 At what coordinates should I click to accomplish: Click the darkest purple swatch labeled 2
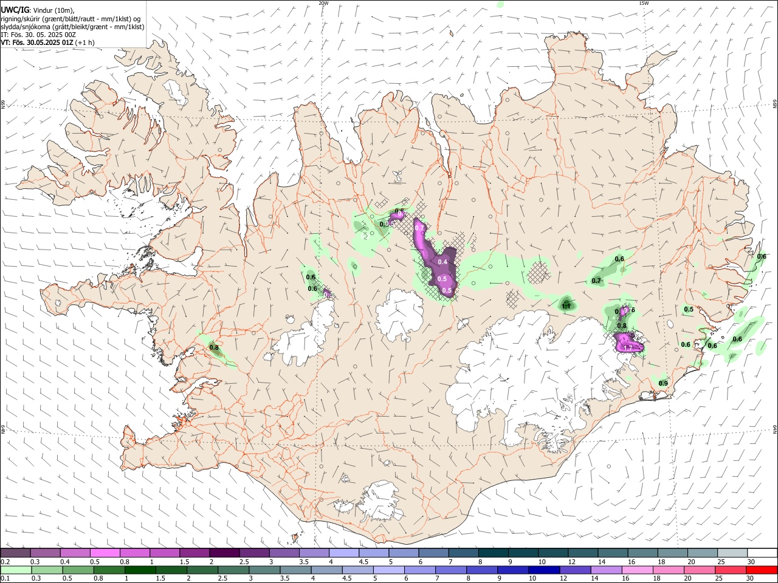point(224,553)
